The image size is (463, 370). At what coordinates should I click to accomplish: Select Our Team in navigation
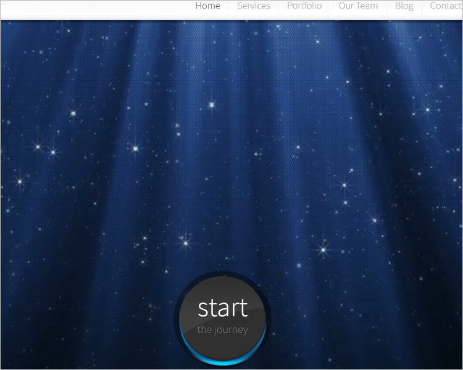358,6
